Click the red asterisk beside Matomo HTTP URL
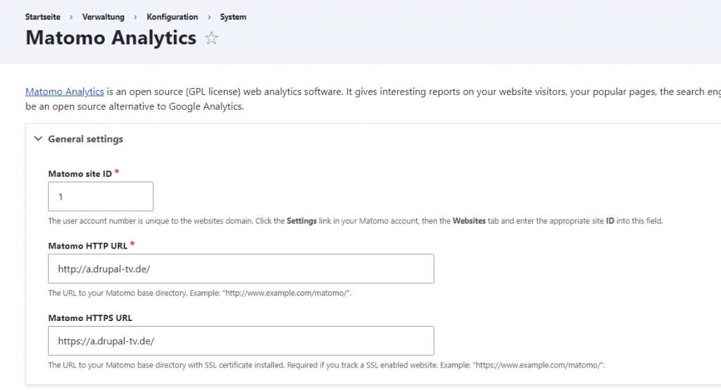This screenshot has width=721, height=390. coord(132,245)
